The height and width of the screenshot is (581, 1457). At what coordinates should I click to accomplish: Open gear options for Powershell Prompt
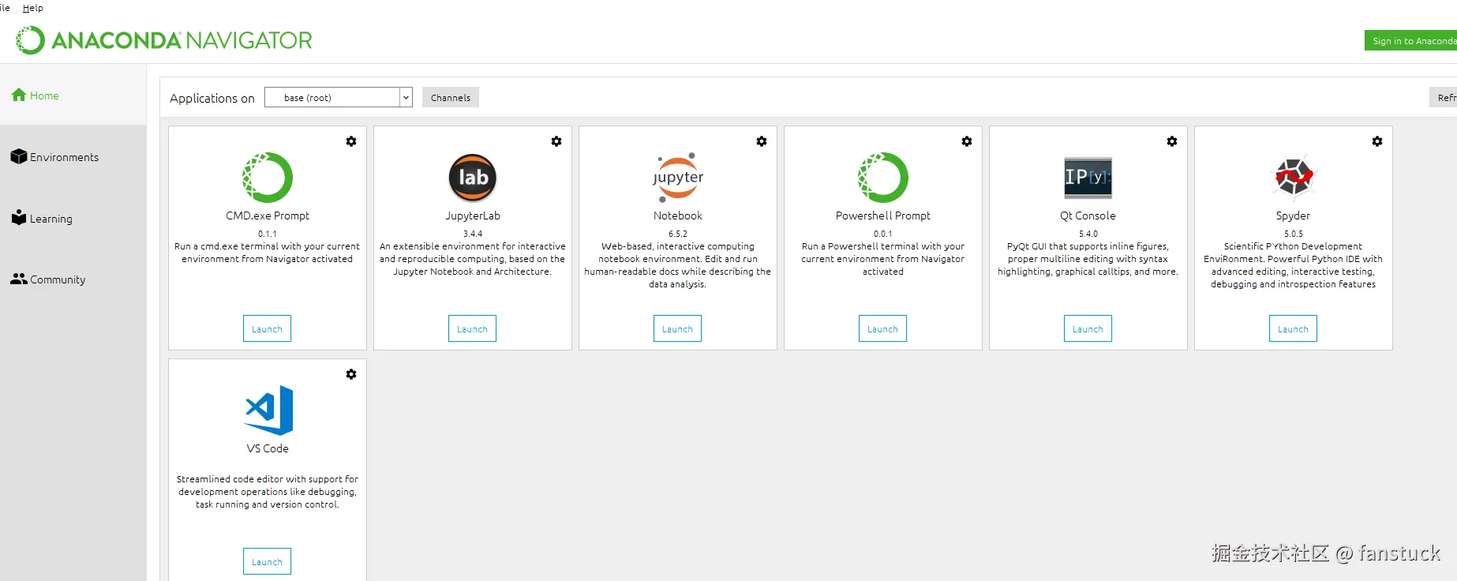click(967, 141)
